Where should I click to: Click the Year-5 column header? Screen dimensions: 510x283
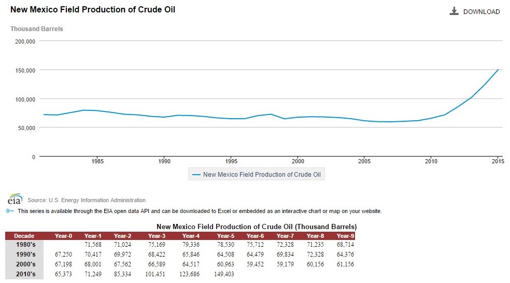click(x=225, y=236)
